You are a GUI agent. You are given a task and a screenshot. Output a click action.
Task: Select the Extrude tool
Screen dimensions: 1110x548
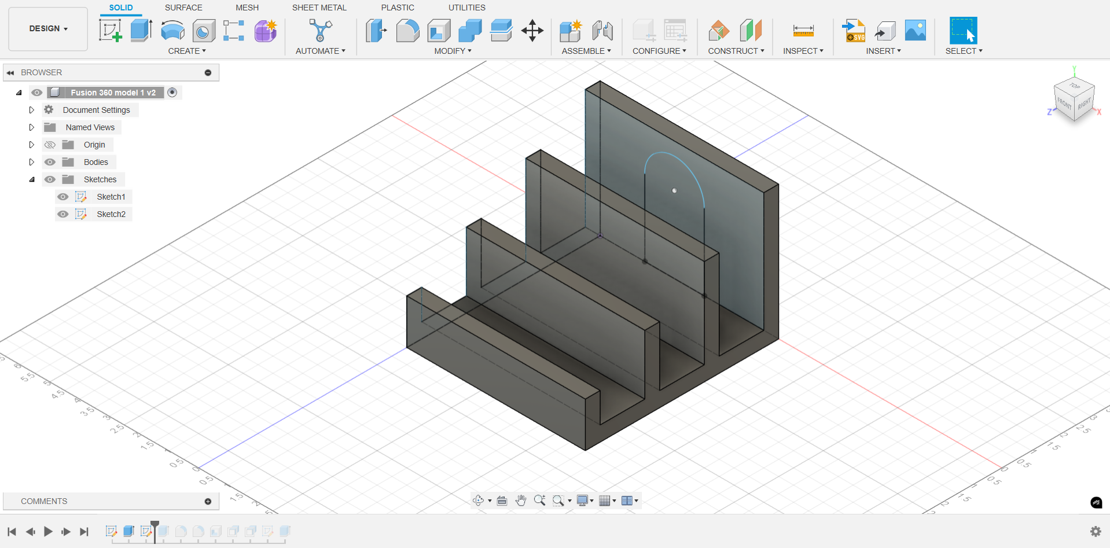[x=141, y=31]
